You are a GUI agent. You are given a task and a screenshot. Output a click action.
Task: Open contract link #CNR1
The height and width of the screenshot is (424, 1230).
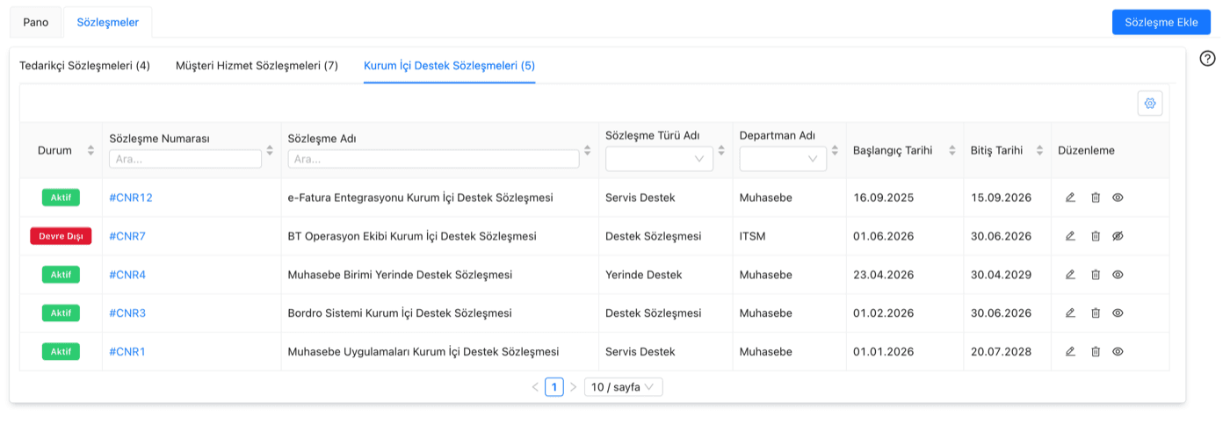click(x=127, y=351)
